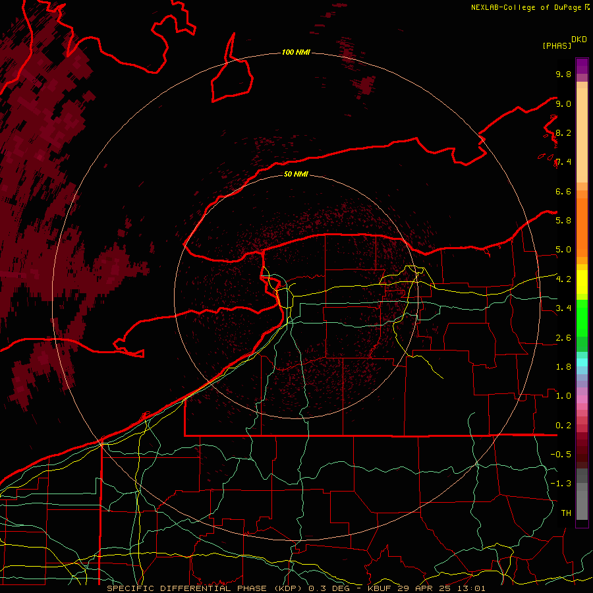
Task: Click the 13:01 timestamp
Action: 472,588
